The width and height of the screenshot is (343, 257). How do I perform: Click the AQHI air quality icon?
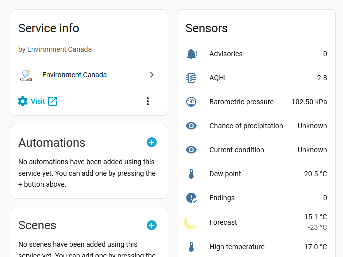[191, 78]
